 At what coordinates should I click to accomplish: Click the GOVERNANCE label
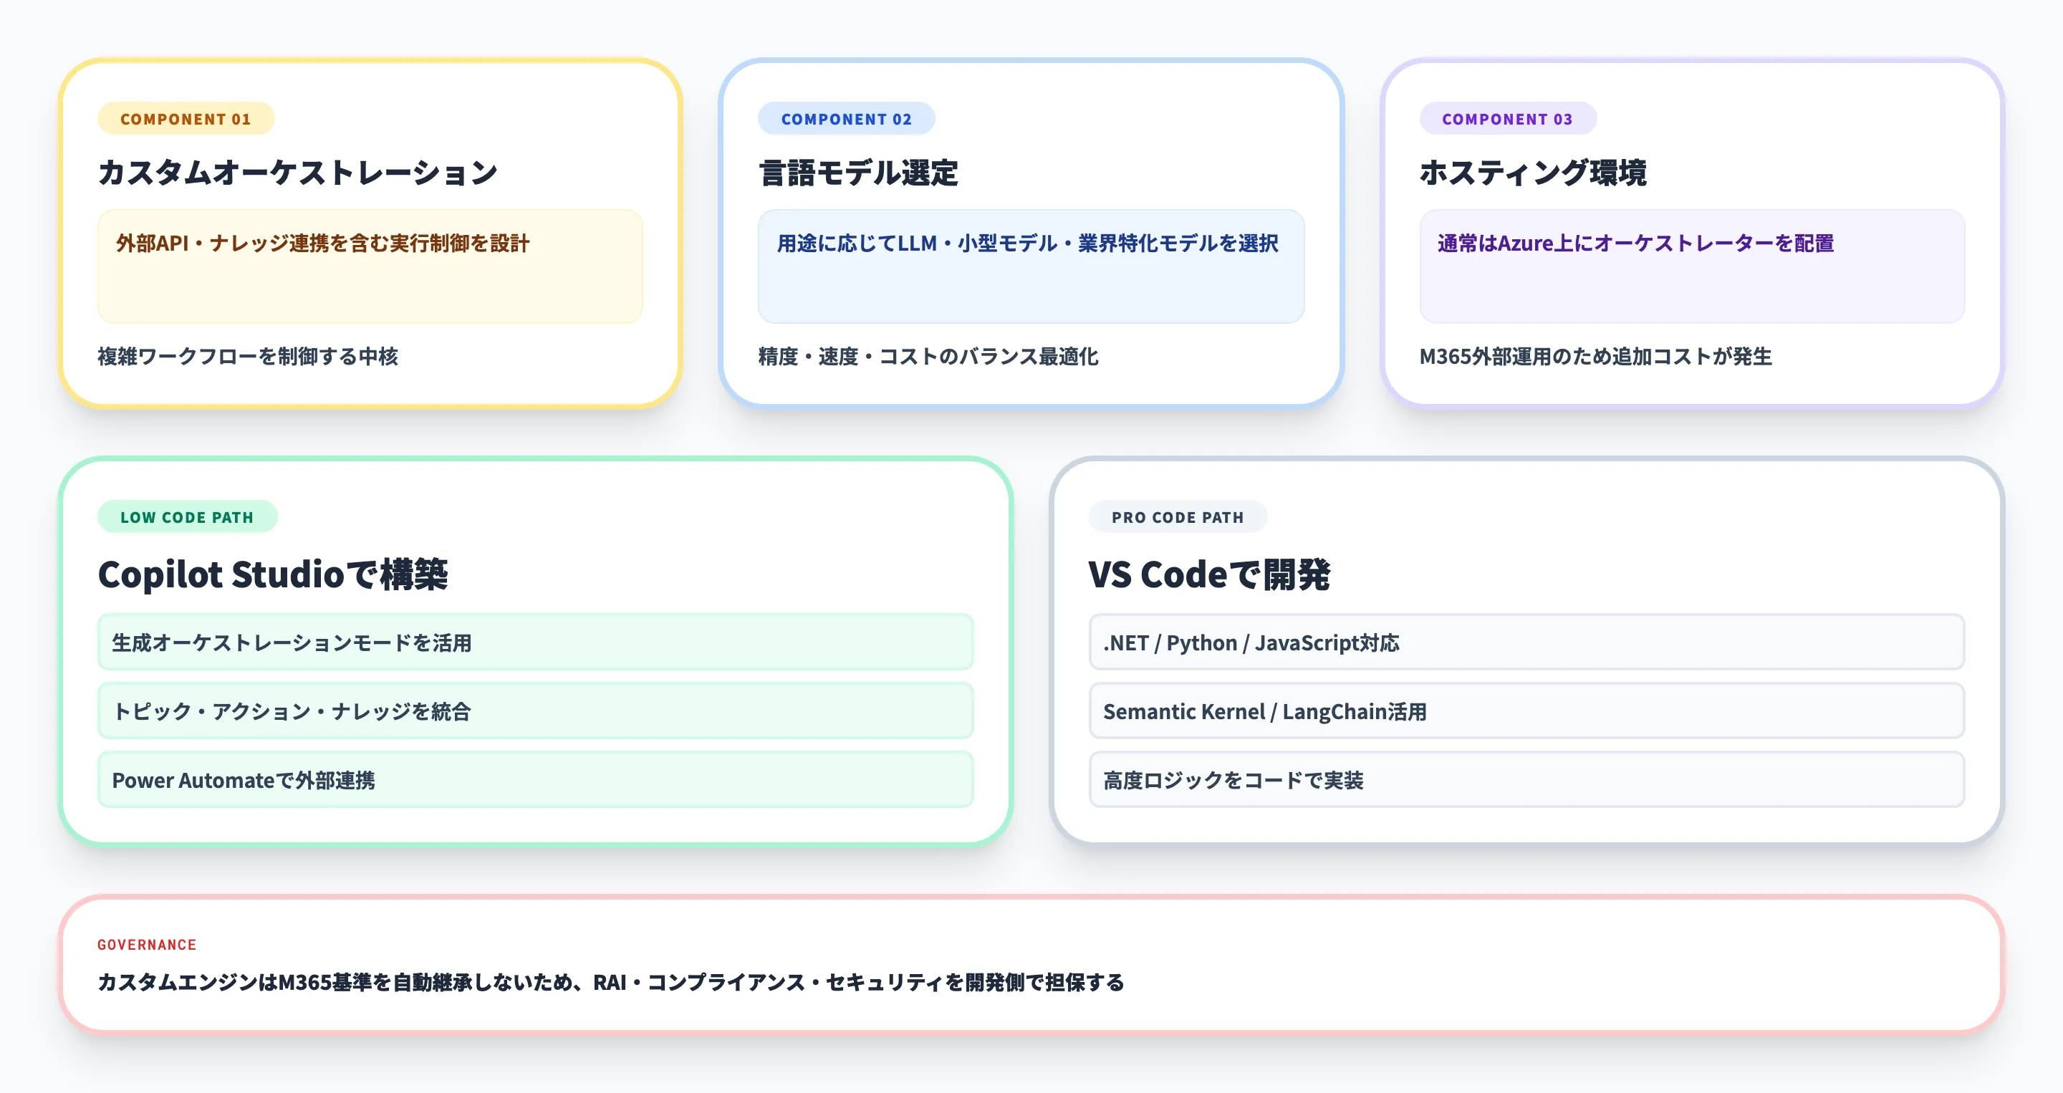click(x=145, y=945)
